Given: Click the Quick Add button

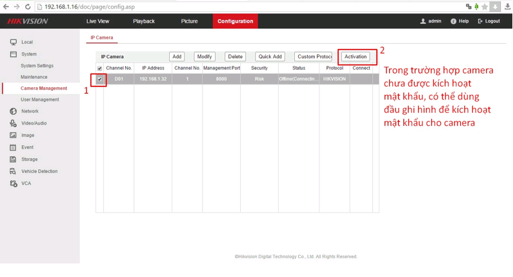Looking at the screenshot, I should tap(269, 57).
